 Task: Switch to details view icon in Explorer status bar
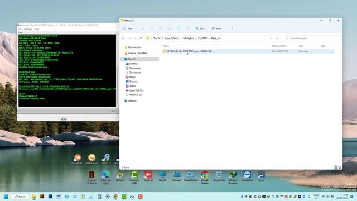(x=336, y=167)
